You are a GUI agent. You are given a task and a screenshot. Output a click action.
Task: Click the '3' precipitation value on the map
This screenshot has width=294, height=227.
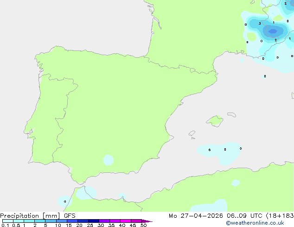pos(260,24)
